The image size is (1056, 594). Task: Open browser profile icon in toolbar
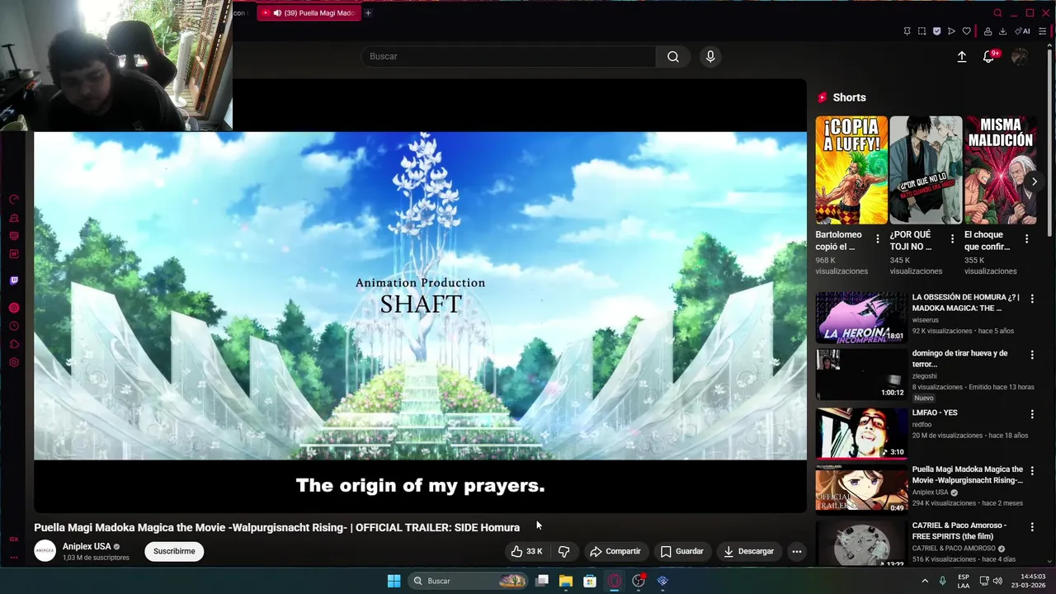tap(988, 31)
